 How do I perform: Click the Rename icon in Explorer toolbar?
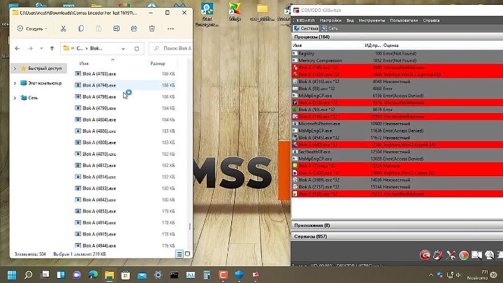click(117, 29)
